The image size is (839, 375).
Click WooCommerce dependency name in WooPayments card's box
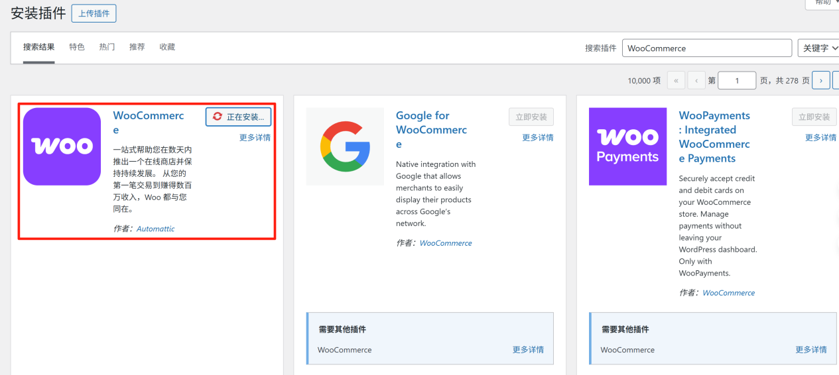coord(627,350)
